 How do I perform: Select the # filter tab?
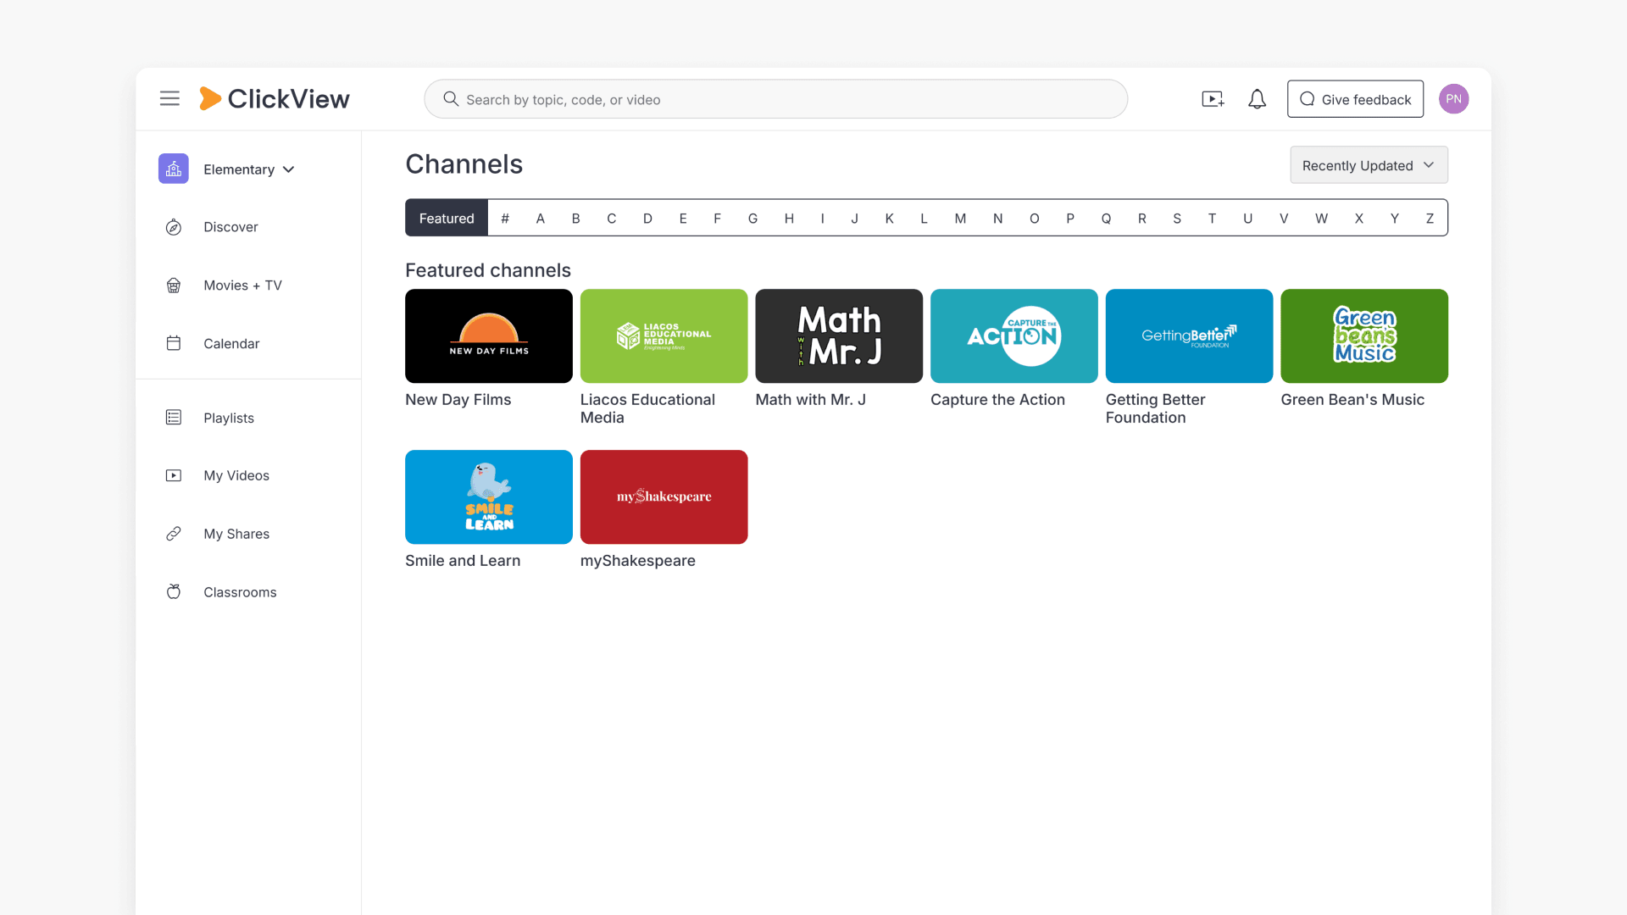pos(505,218)
